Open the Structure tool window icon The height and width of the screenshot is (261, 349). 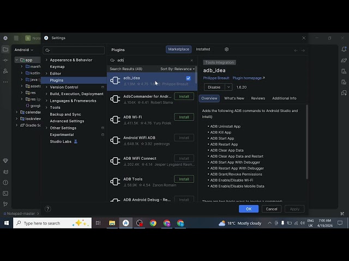5,71
